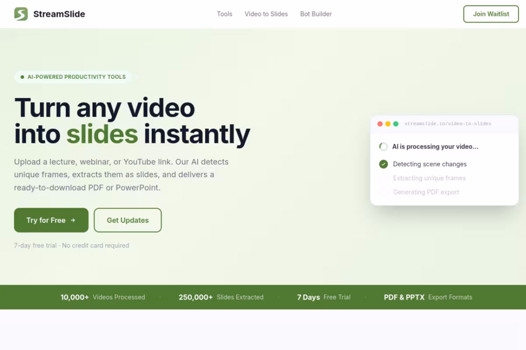Click the green dot in mock browser window
This screenshot has width=526, height=350.
[x=396, y=124]
